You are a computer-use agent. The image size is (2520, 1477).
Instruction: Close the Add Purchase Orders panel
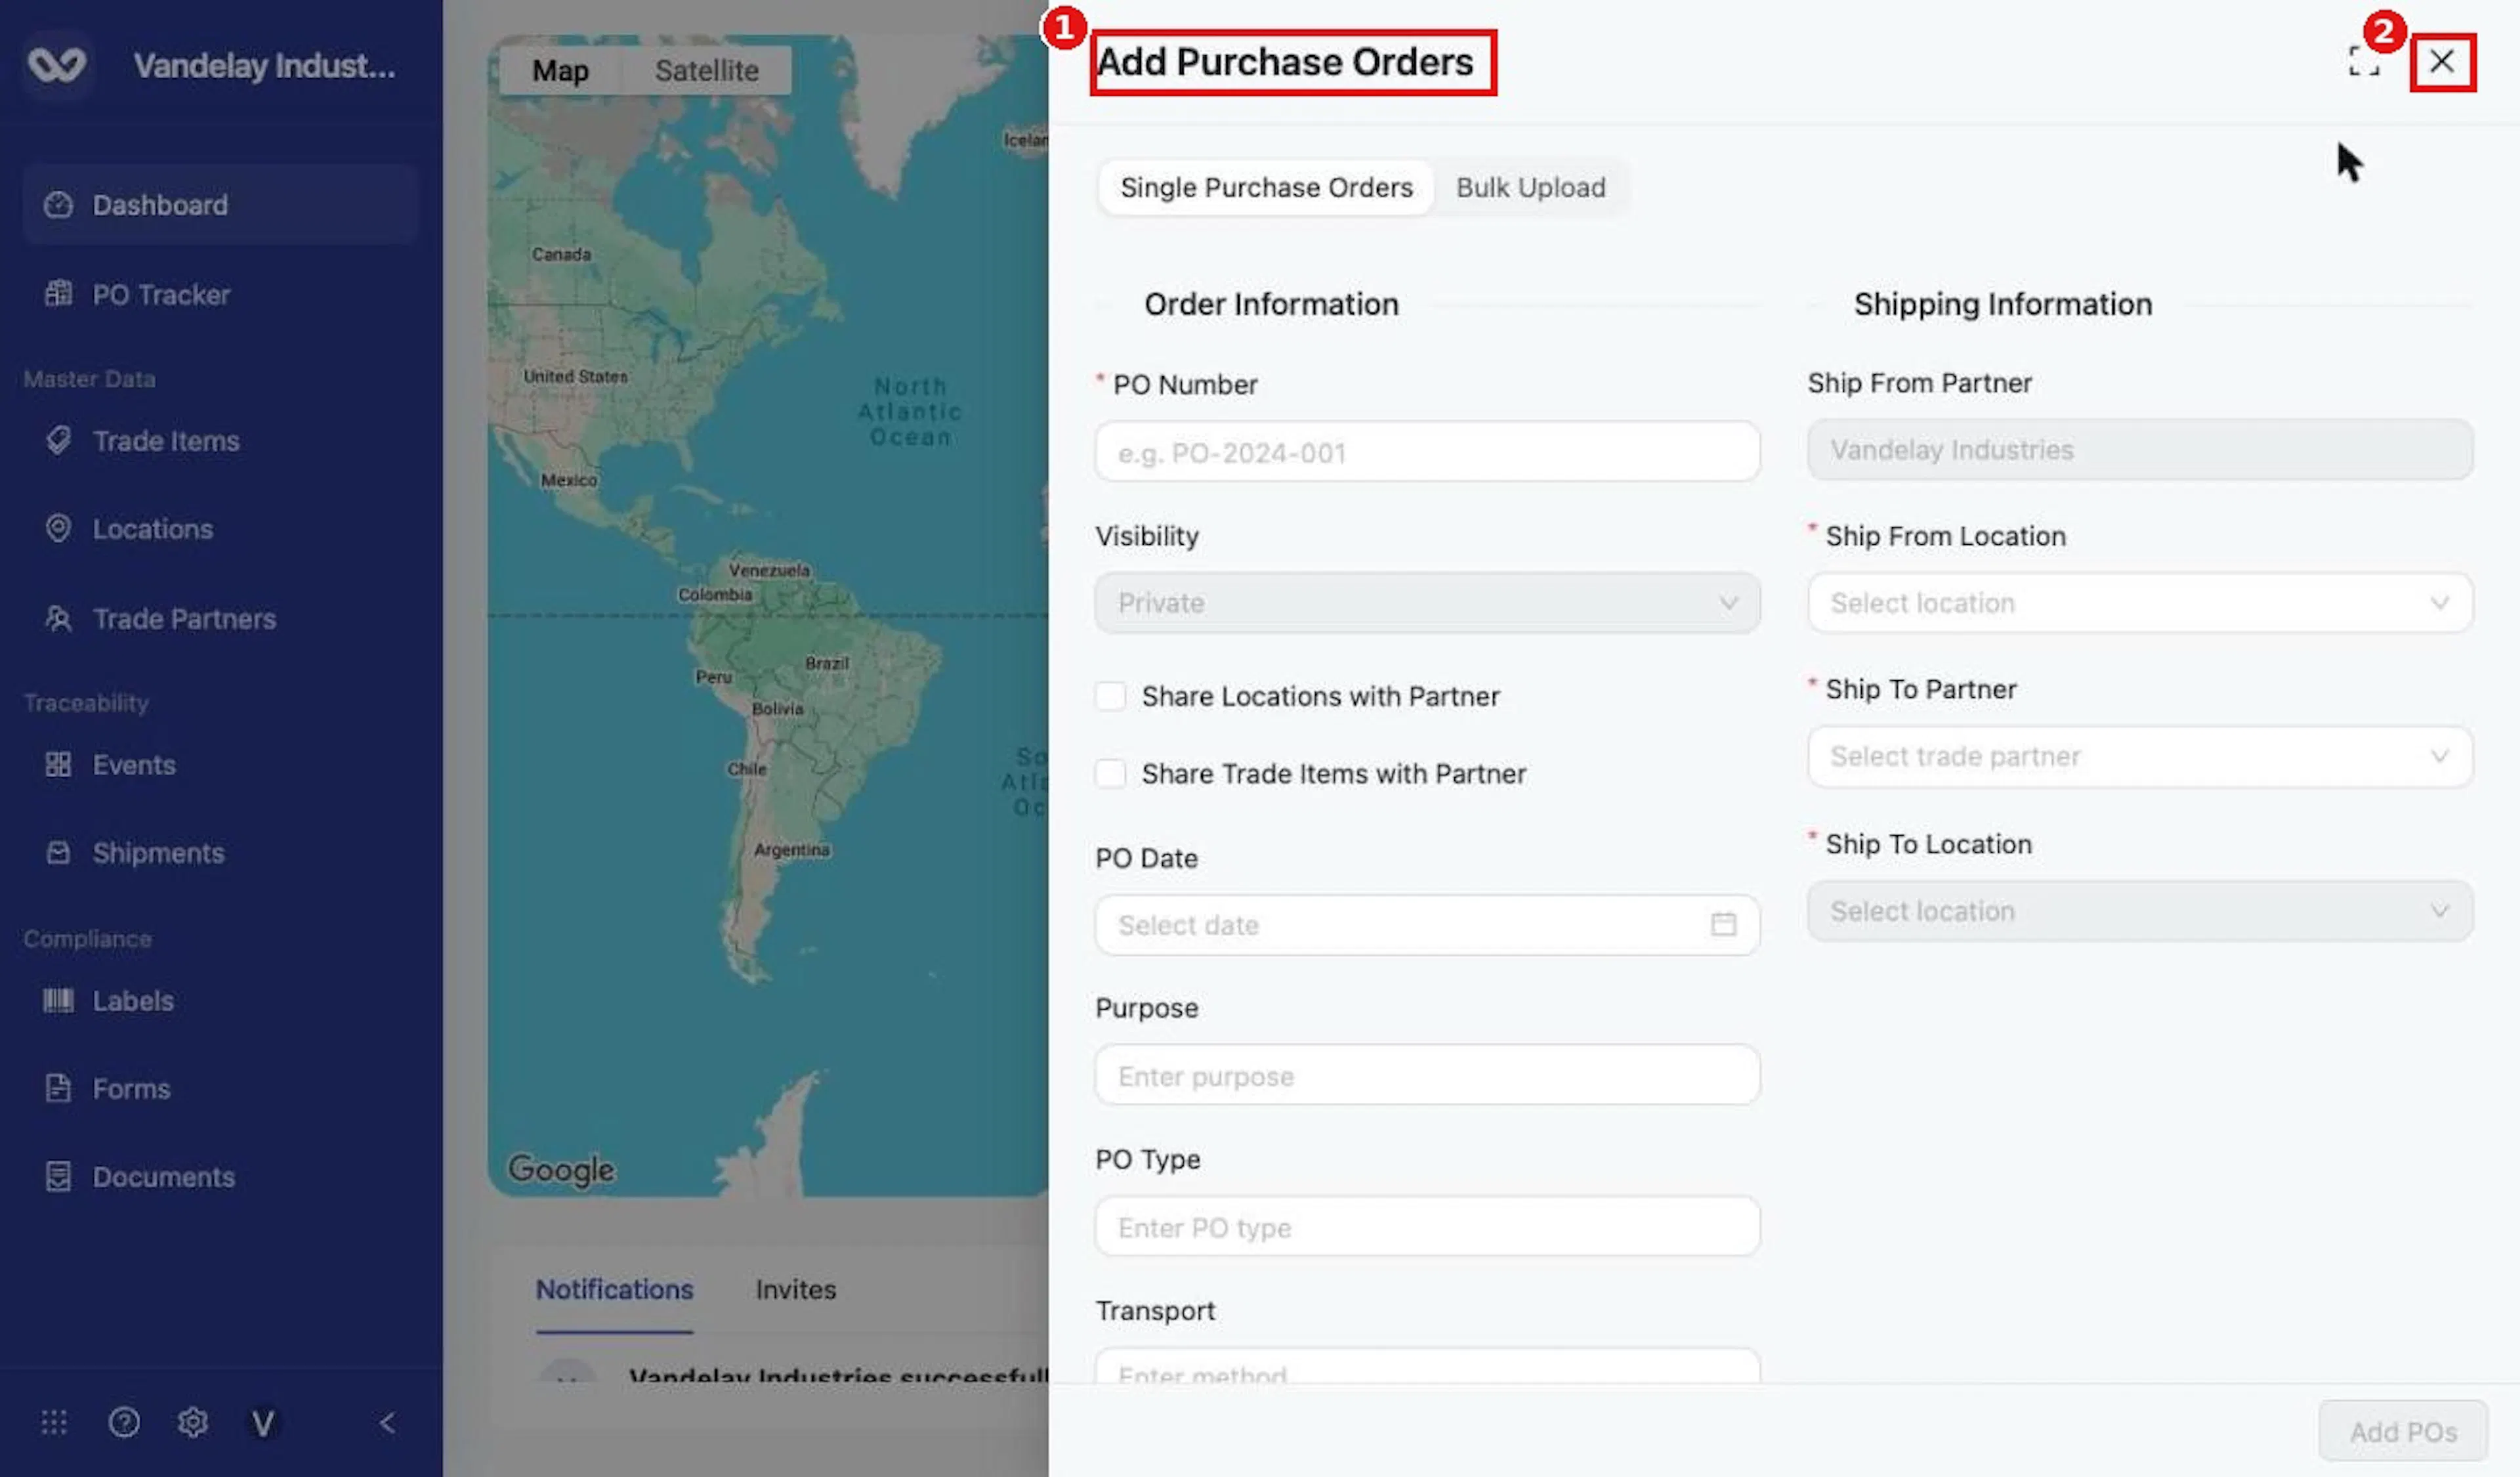click(2442, 62)
